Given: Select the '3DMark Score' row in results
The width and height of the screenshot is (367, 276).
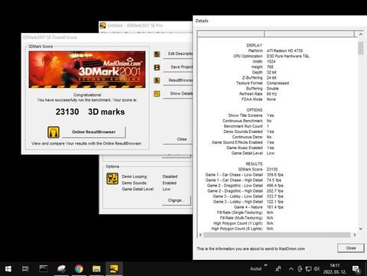Looking at the screenshot, I should [258, 169].
